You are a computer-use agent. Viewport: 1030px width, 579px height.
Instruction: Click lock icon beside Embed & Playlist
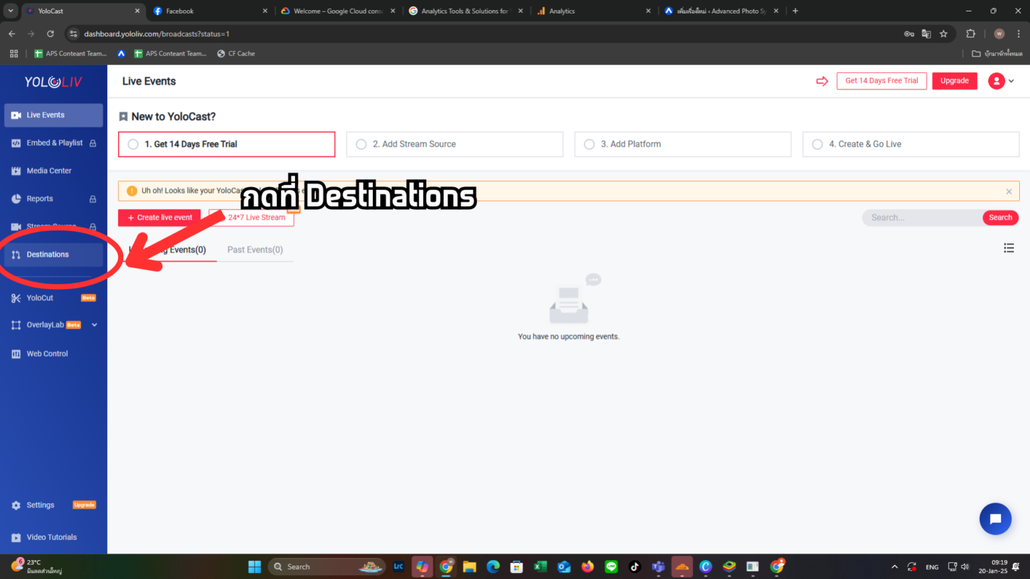[x=93, y=143]
